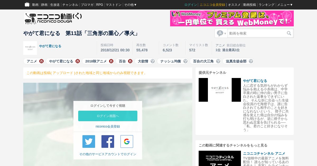
Task: Click the ニコニコ会員登録 link
Action: 212,5
